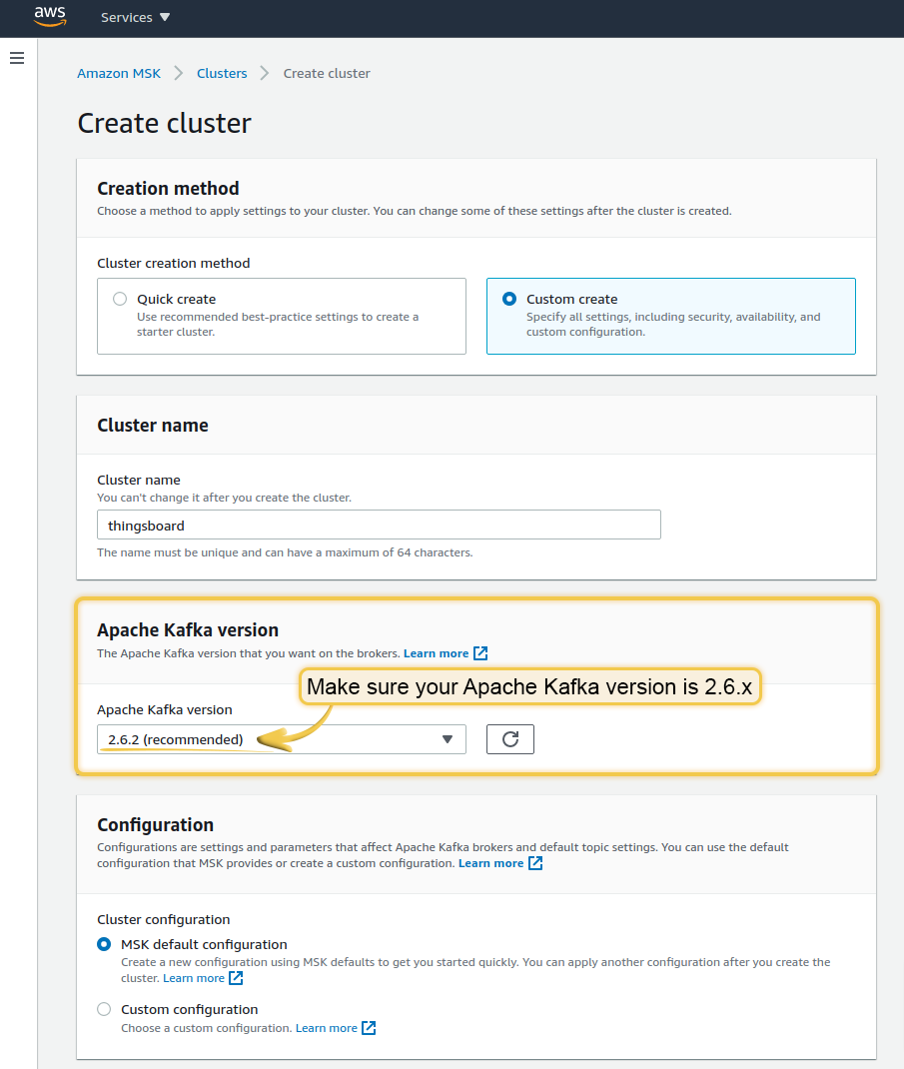This screenshot has height=1069, width=904.
Task: Open Learn more under Custom configuration
Action: (326, 1028)
